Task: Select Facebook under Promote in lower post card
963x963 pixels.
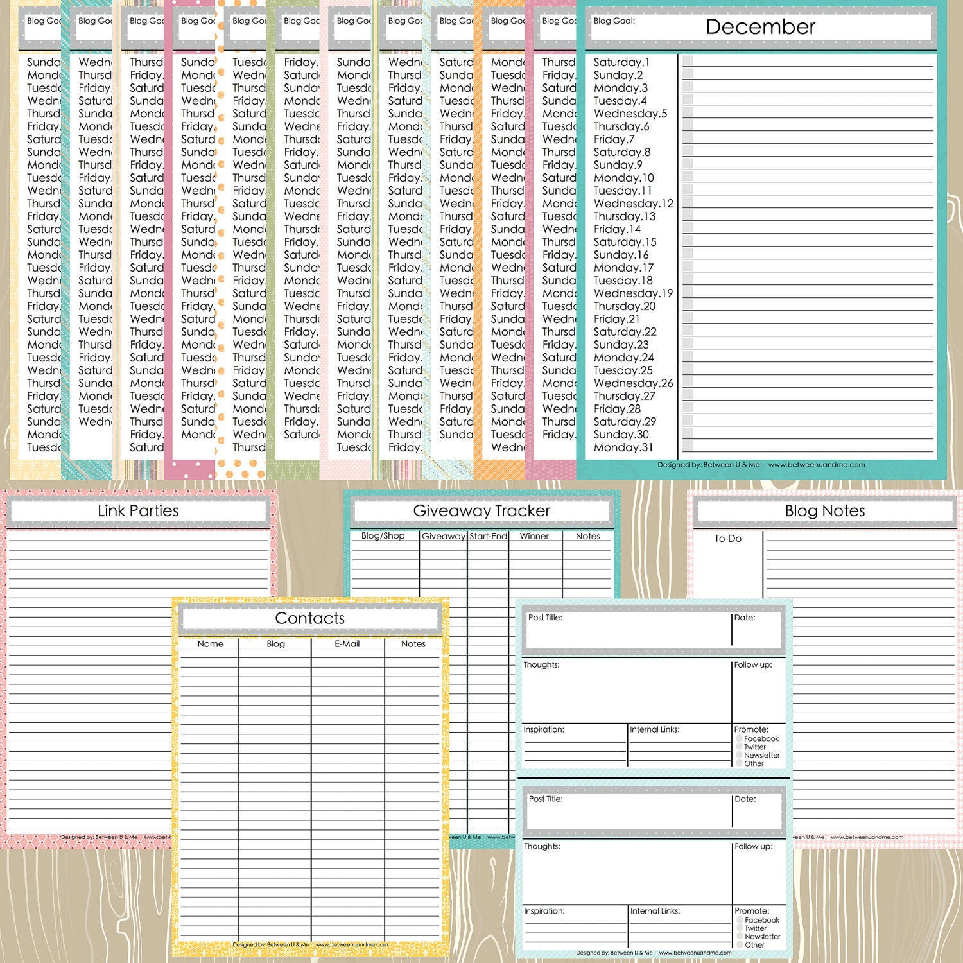Action: click(740, 921)
